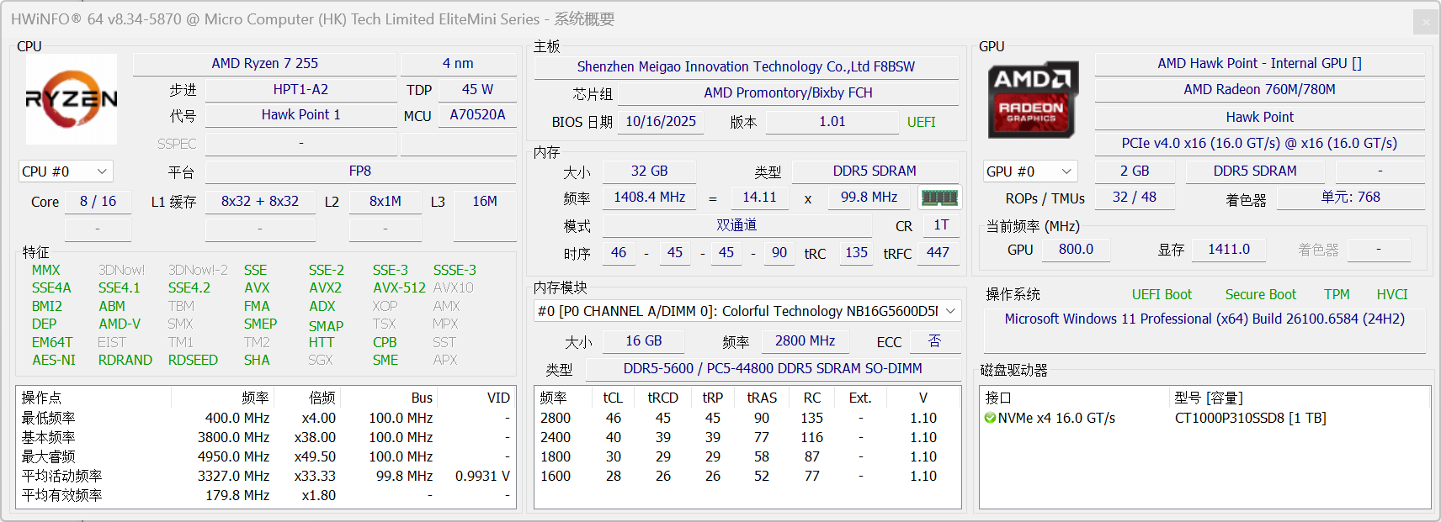Image resolution: width=1441 pixels, height=522 pixels.
Task: Click the AMD Radeon Graphics logo
Action: point(1032,99)
